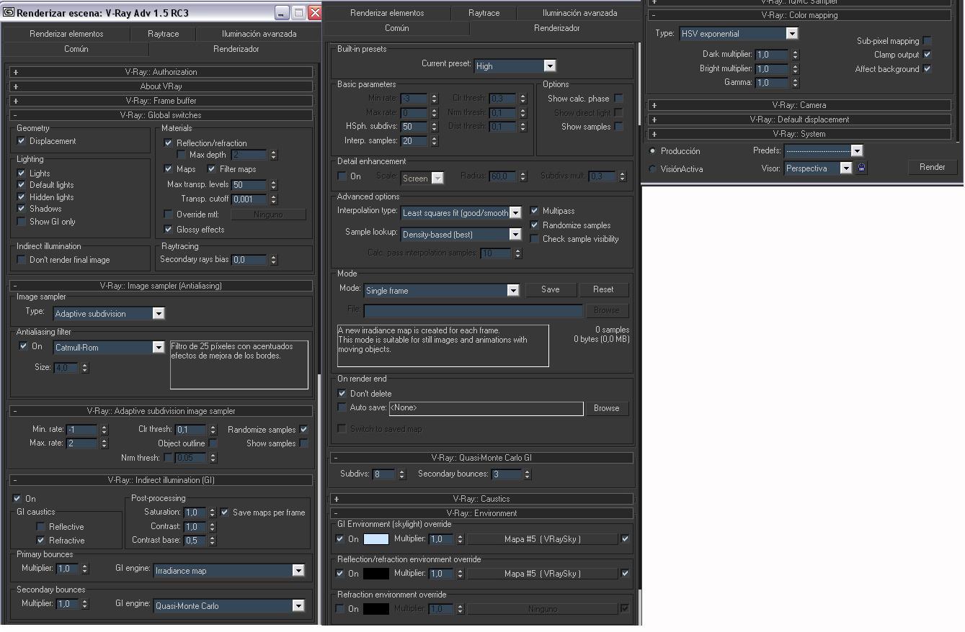Click GI Environment Mapa #5 VRaySky button
This screenshot has width=965, height=632.
(x=543, y=539)
